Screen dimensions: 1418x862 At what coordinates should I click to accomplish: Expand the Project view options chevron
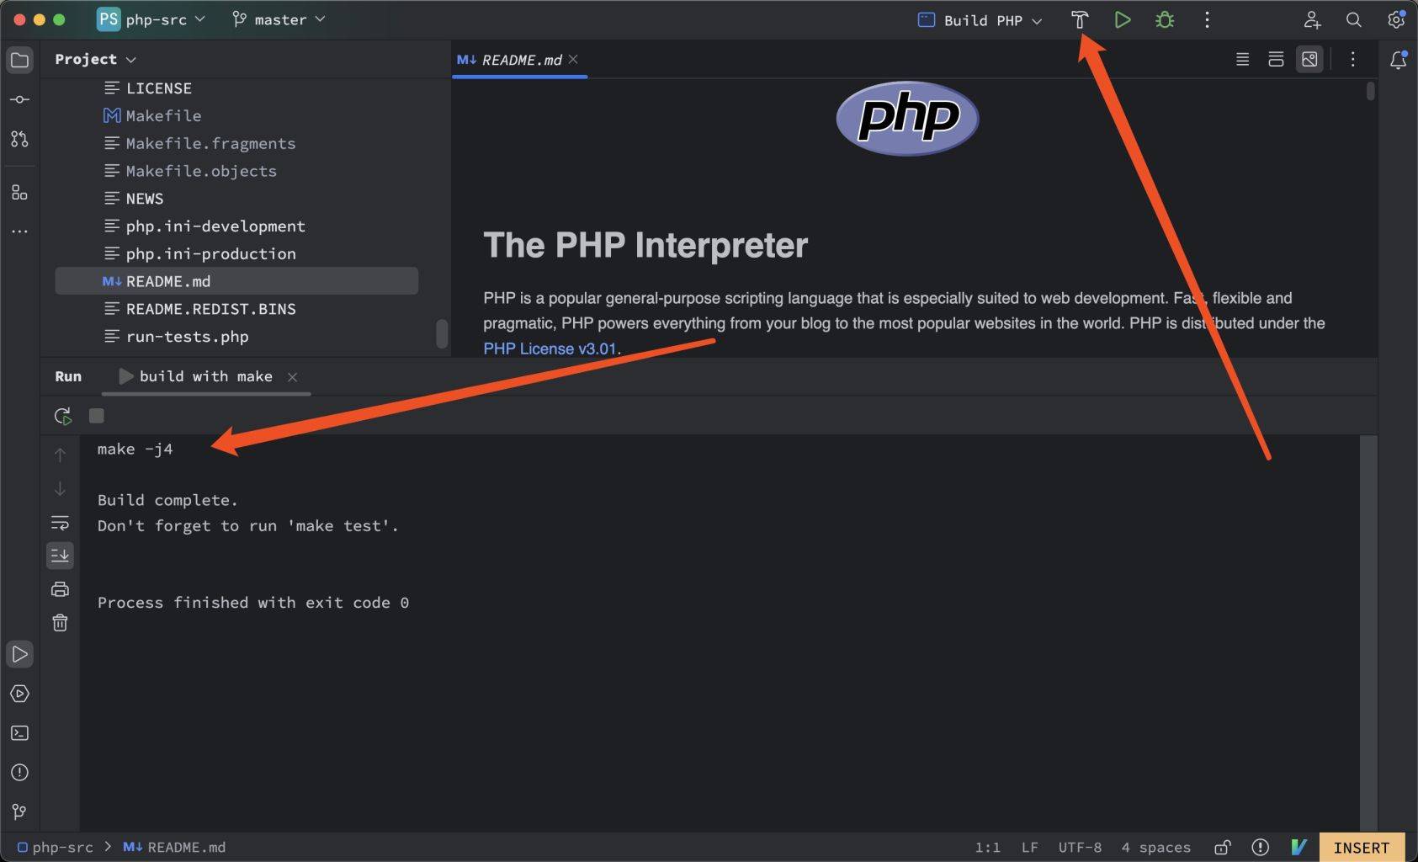[x=131, y=60]
